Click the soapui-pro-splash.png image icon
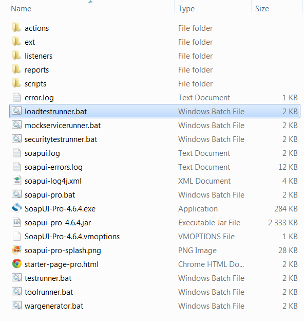 point(17,250)
